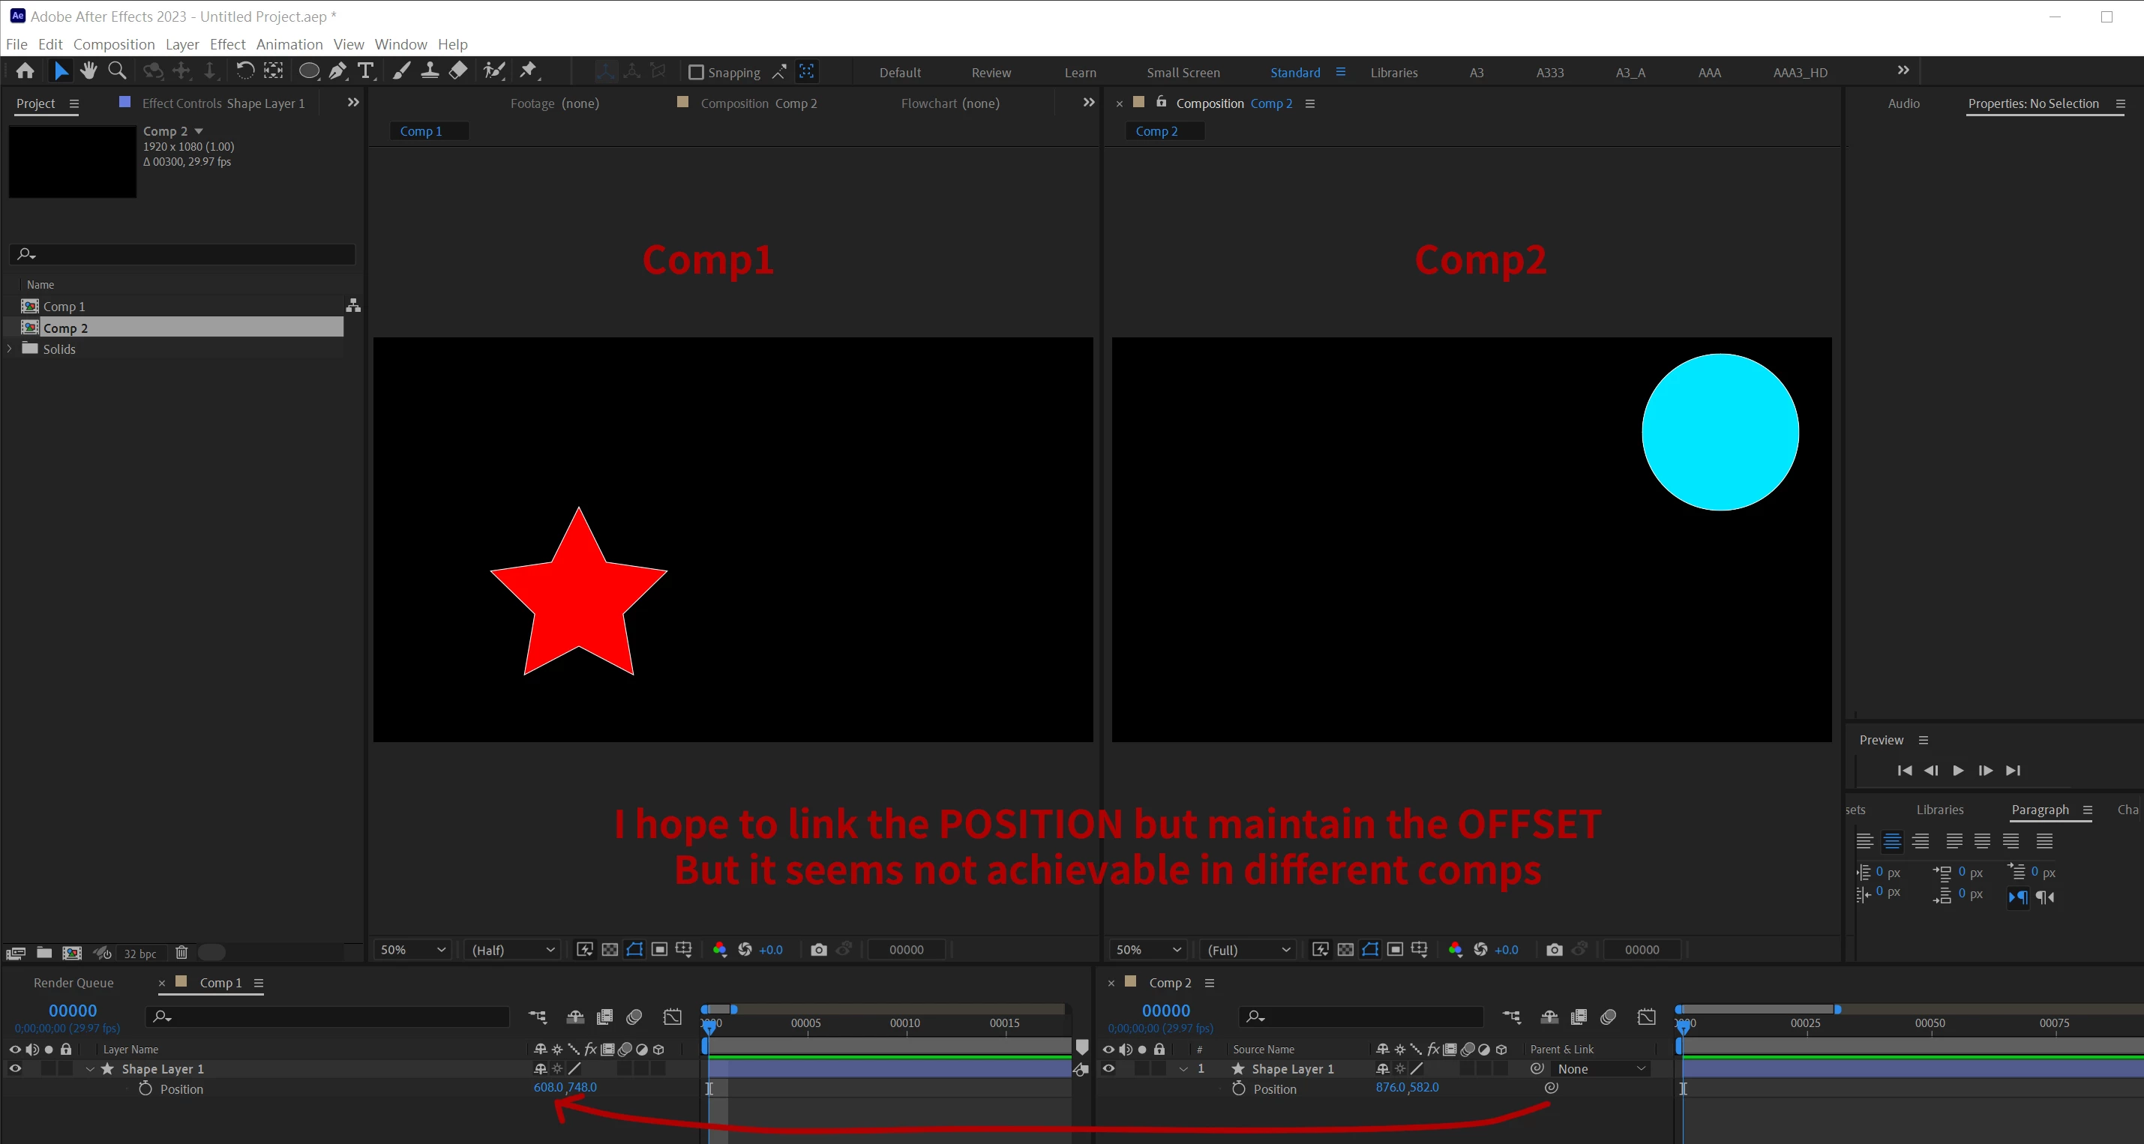2144x1144 pixels.
Task: Toggle Position stopwatch in Comp 2 timeline
Action: (1238, 1089)
